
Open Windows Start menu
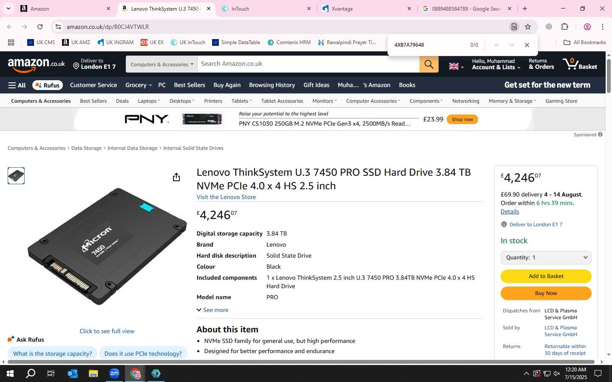(10, 374)
